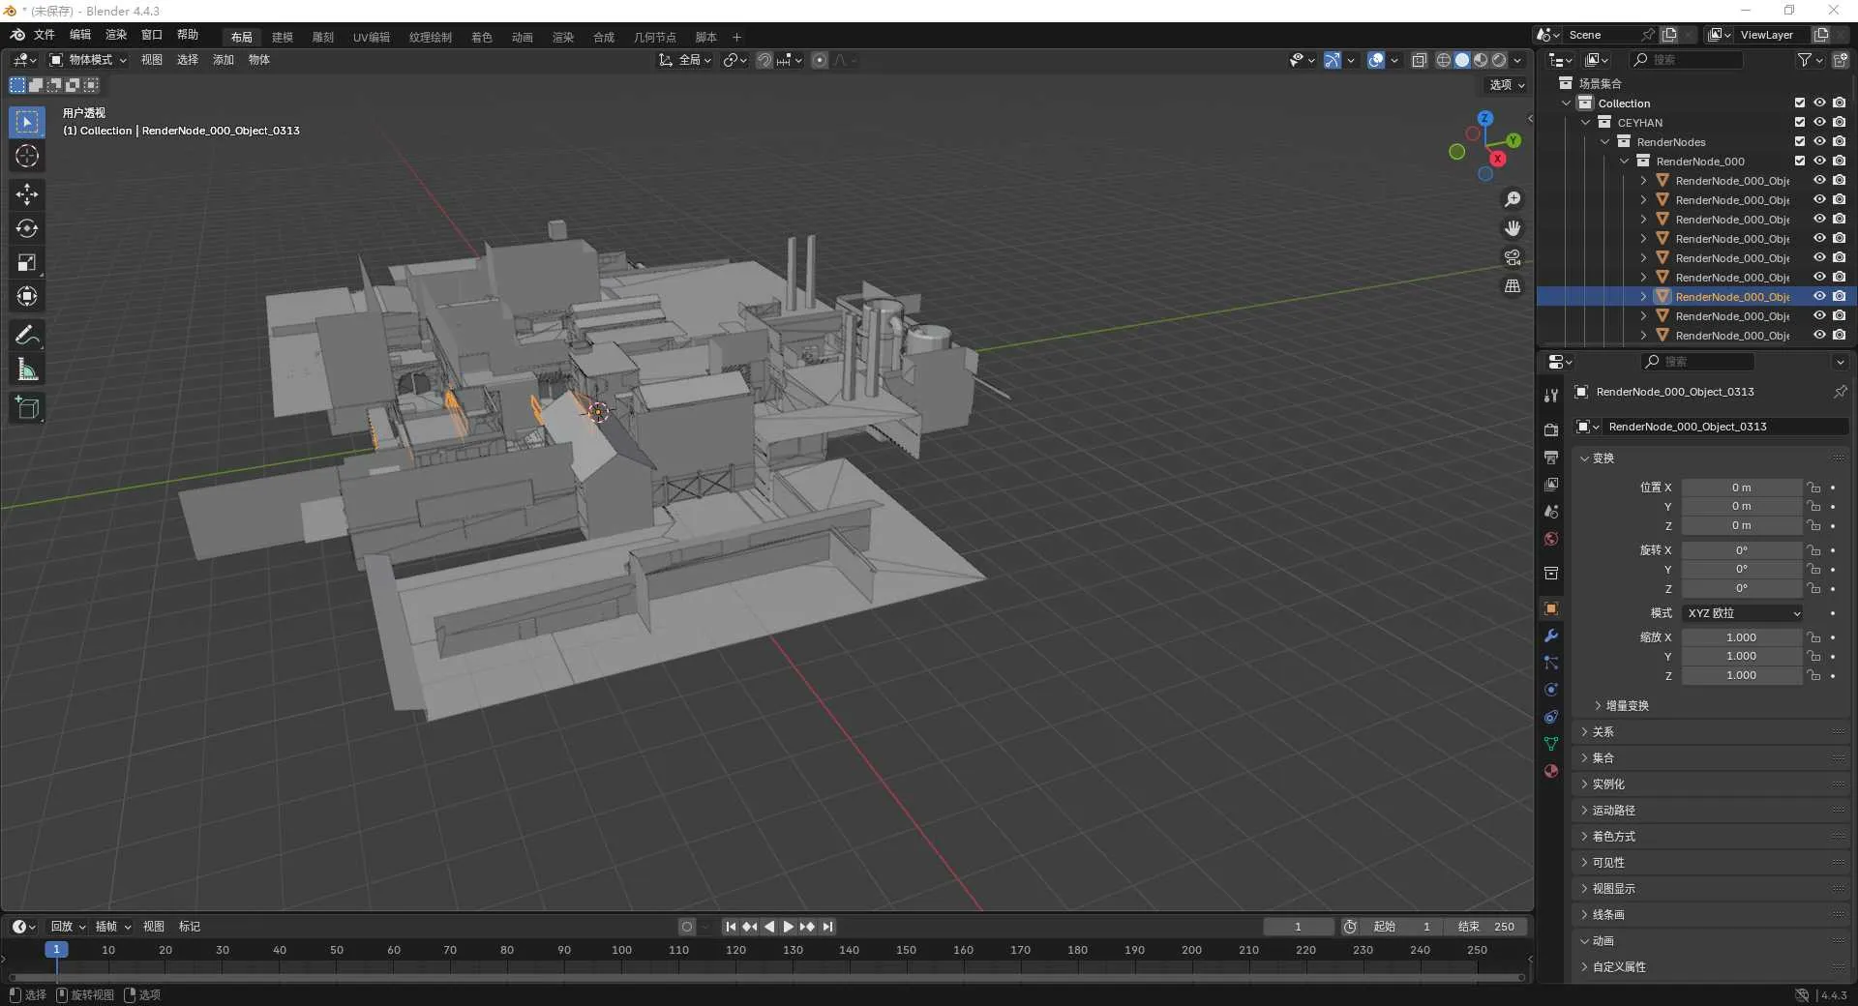Switch to the UV编辑 workspace tab
This screenshot has height=1006, width=1858.
click(x=371, y=38)
